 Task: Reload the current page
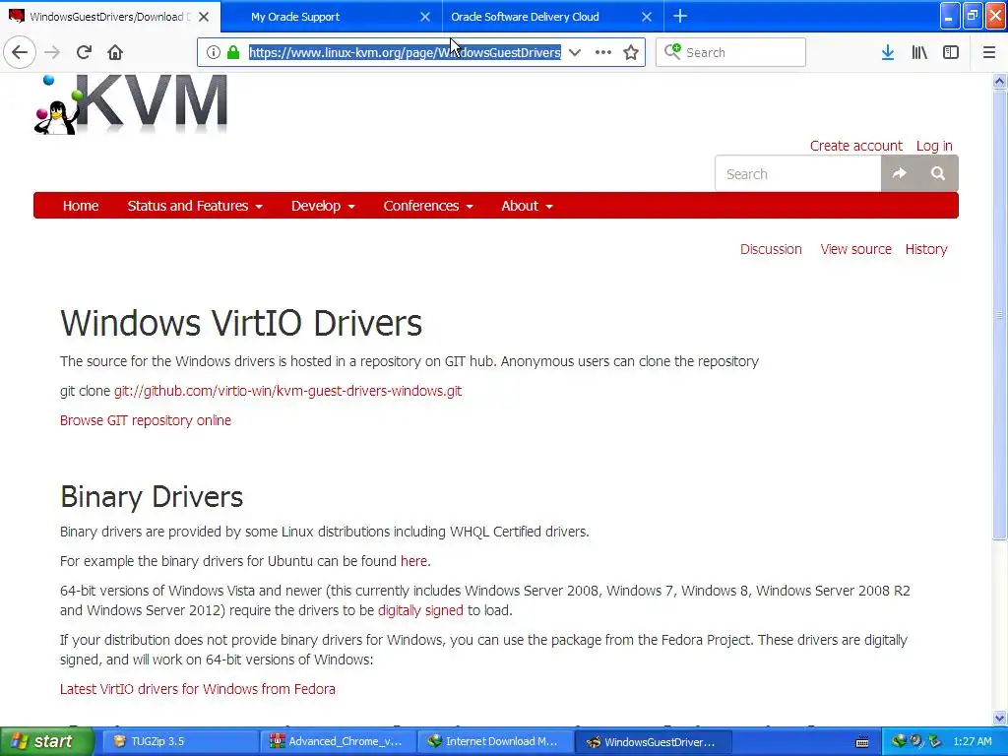(84, 52)
